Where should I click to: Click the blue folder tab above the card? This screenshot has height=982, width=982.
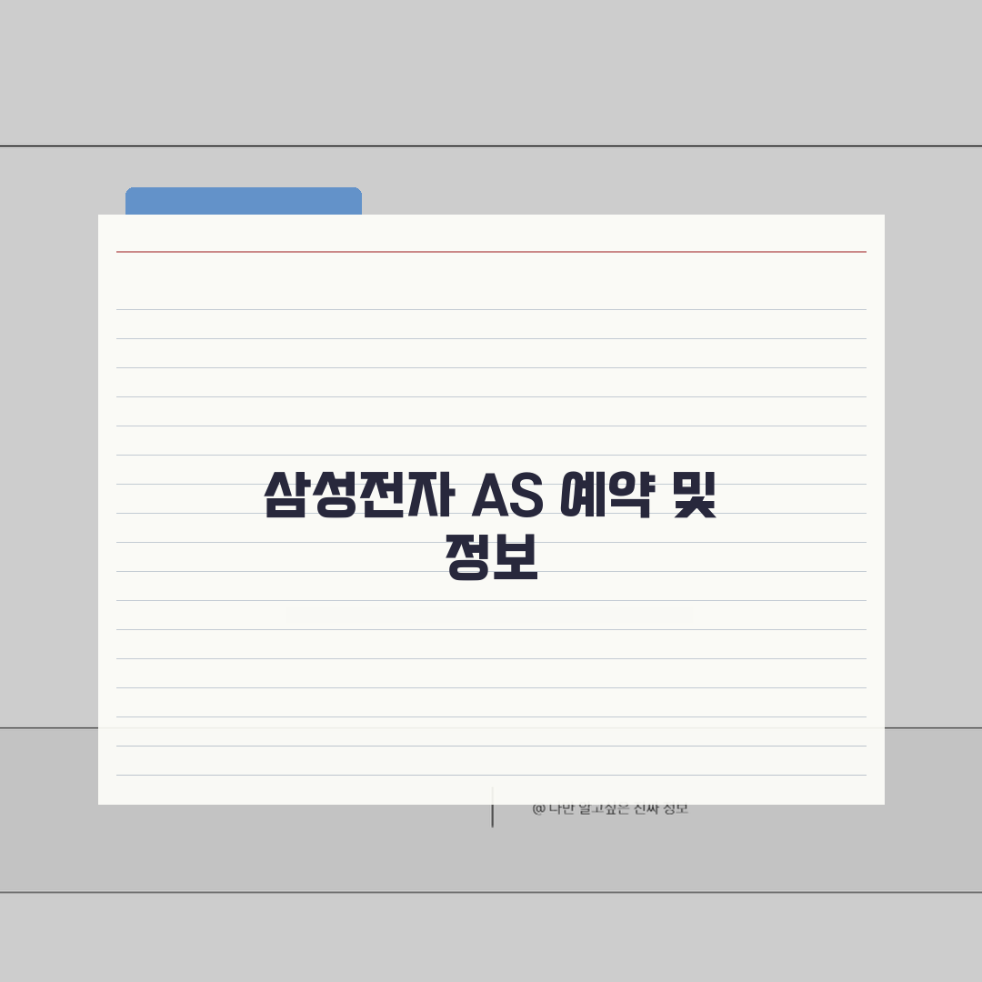[244, 201]
